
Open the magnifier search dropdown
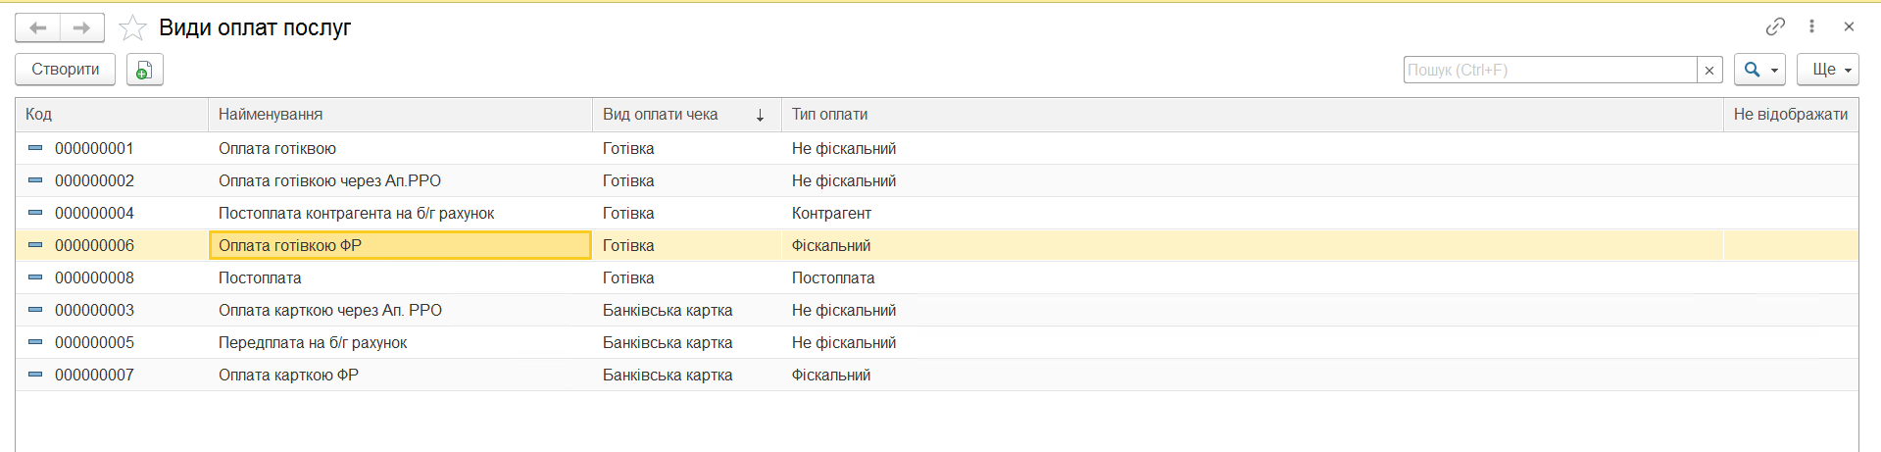[x=1759, y=70]
